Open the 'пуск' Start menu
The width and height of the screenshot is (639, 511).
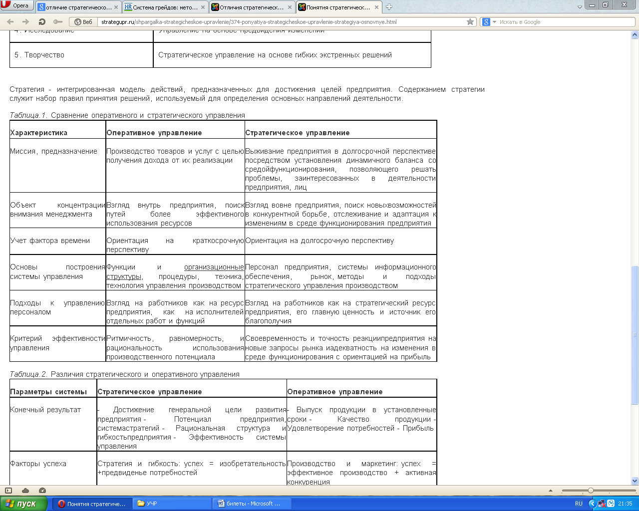(23, 504)
